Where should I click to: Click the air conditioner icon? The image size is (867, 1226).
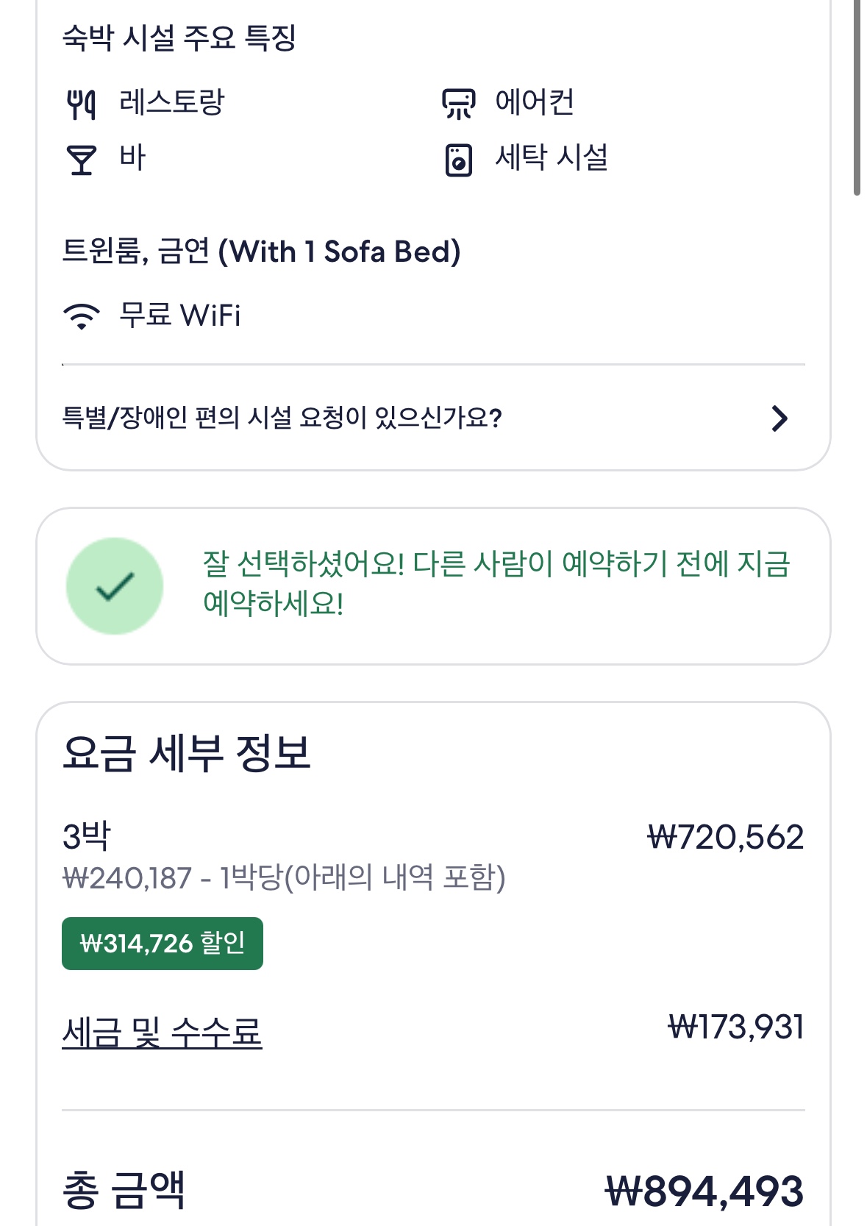point(458,104)
